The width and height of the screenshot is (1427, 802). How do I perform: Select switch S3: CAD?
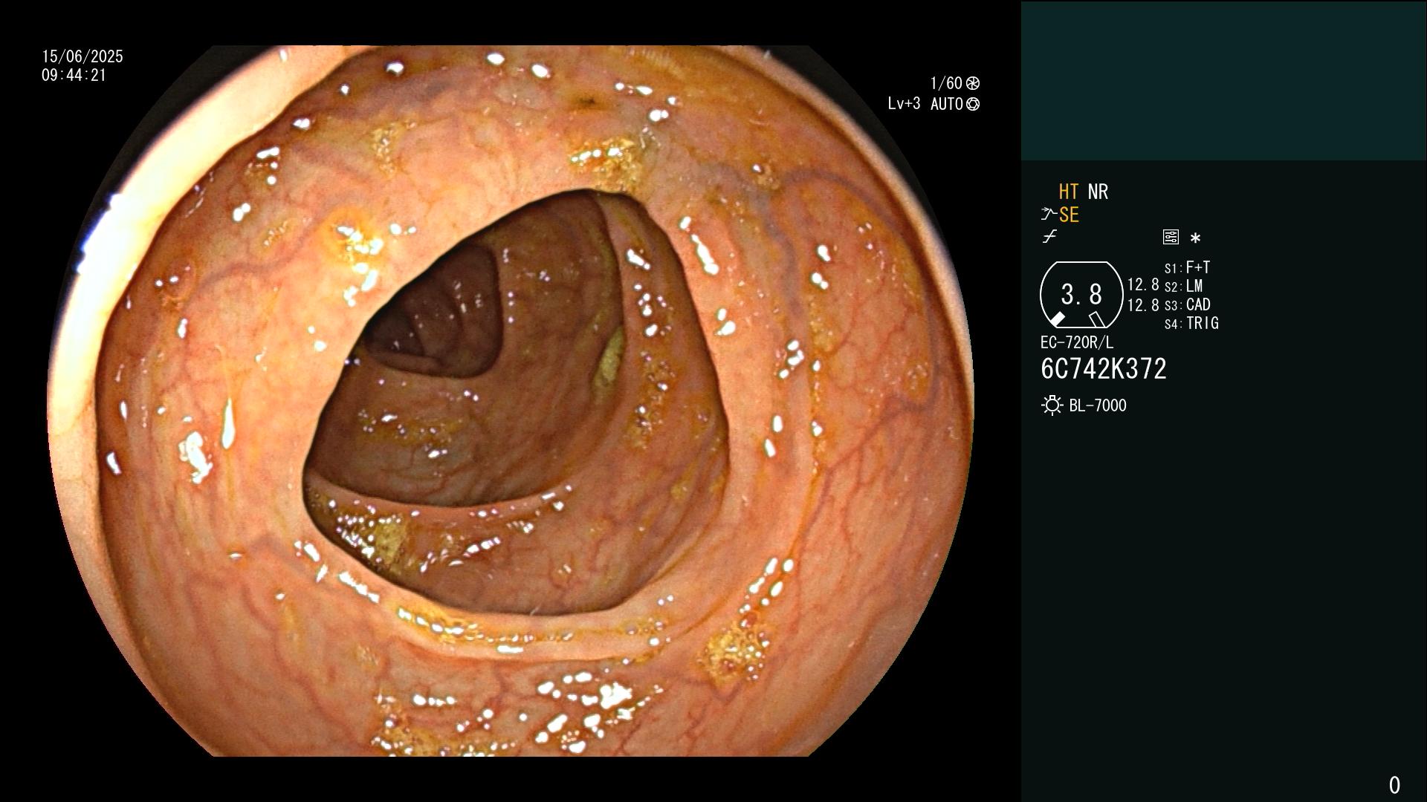1187,304
